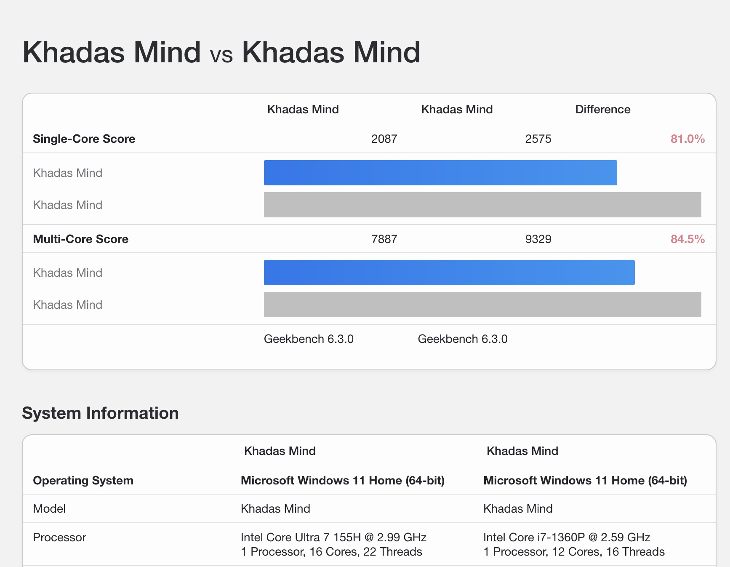Click the gray Single-Core Score bar
This screenshot has height=567, width=730.
tap(482, 205)
